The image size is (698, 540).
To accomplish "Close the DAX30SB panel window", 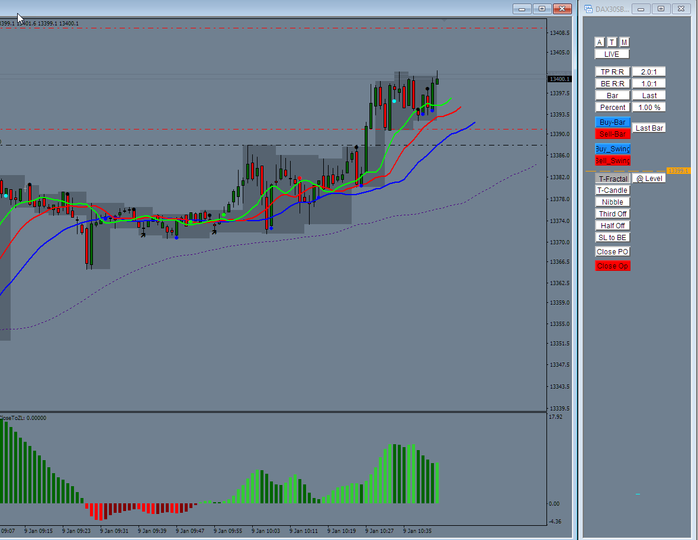I will [x=681, y=9].
